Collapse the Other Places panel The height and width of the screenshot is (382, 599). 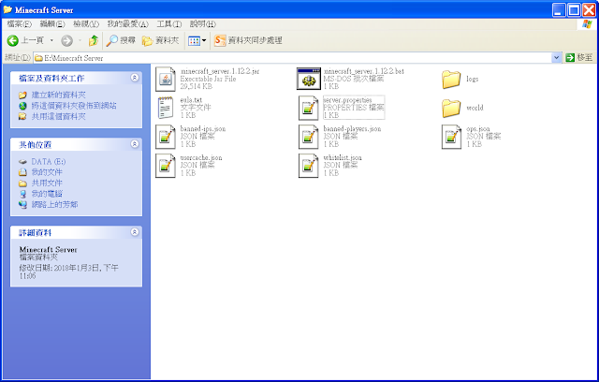[135, 144]
